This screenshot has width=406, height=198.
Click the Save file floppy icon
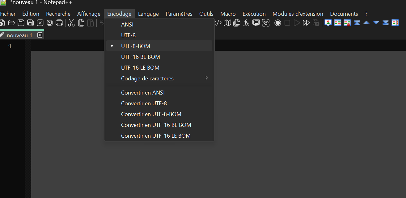[x=21, y=23]
